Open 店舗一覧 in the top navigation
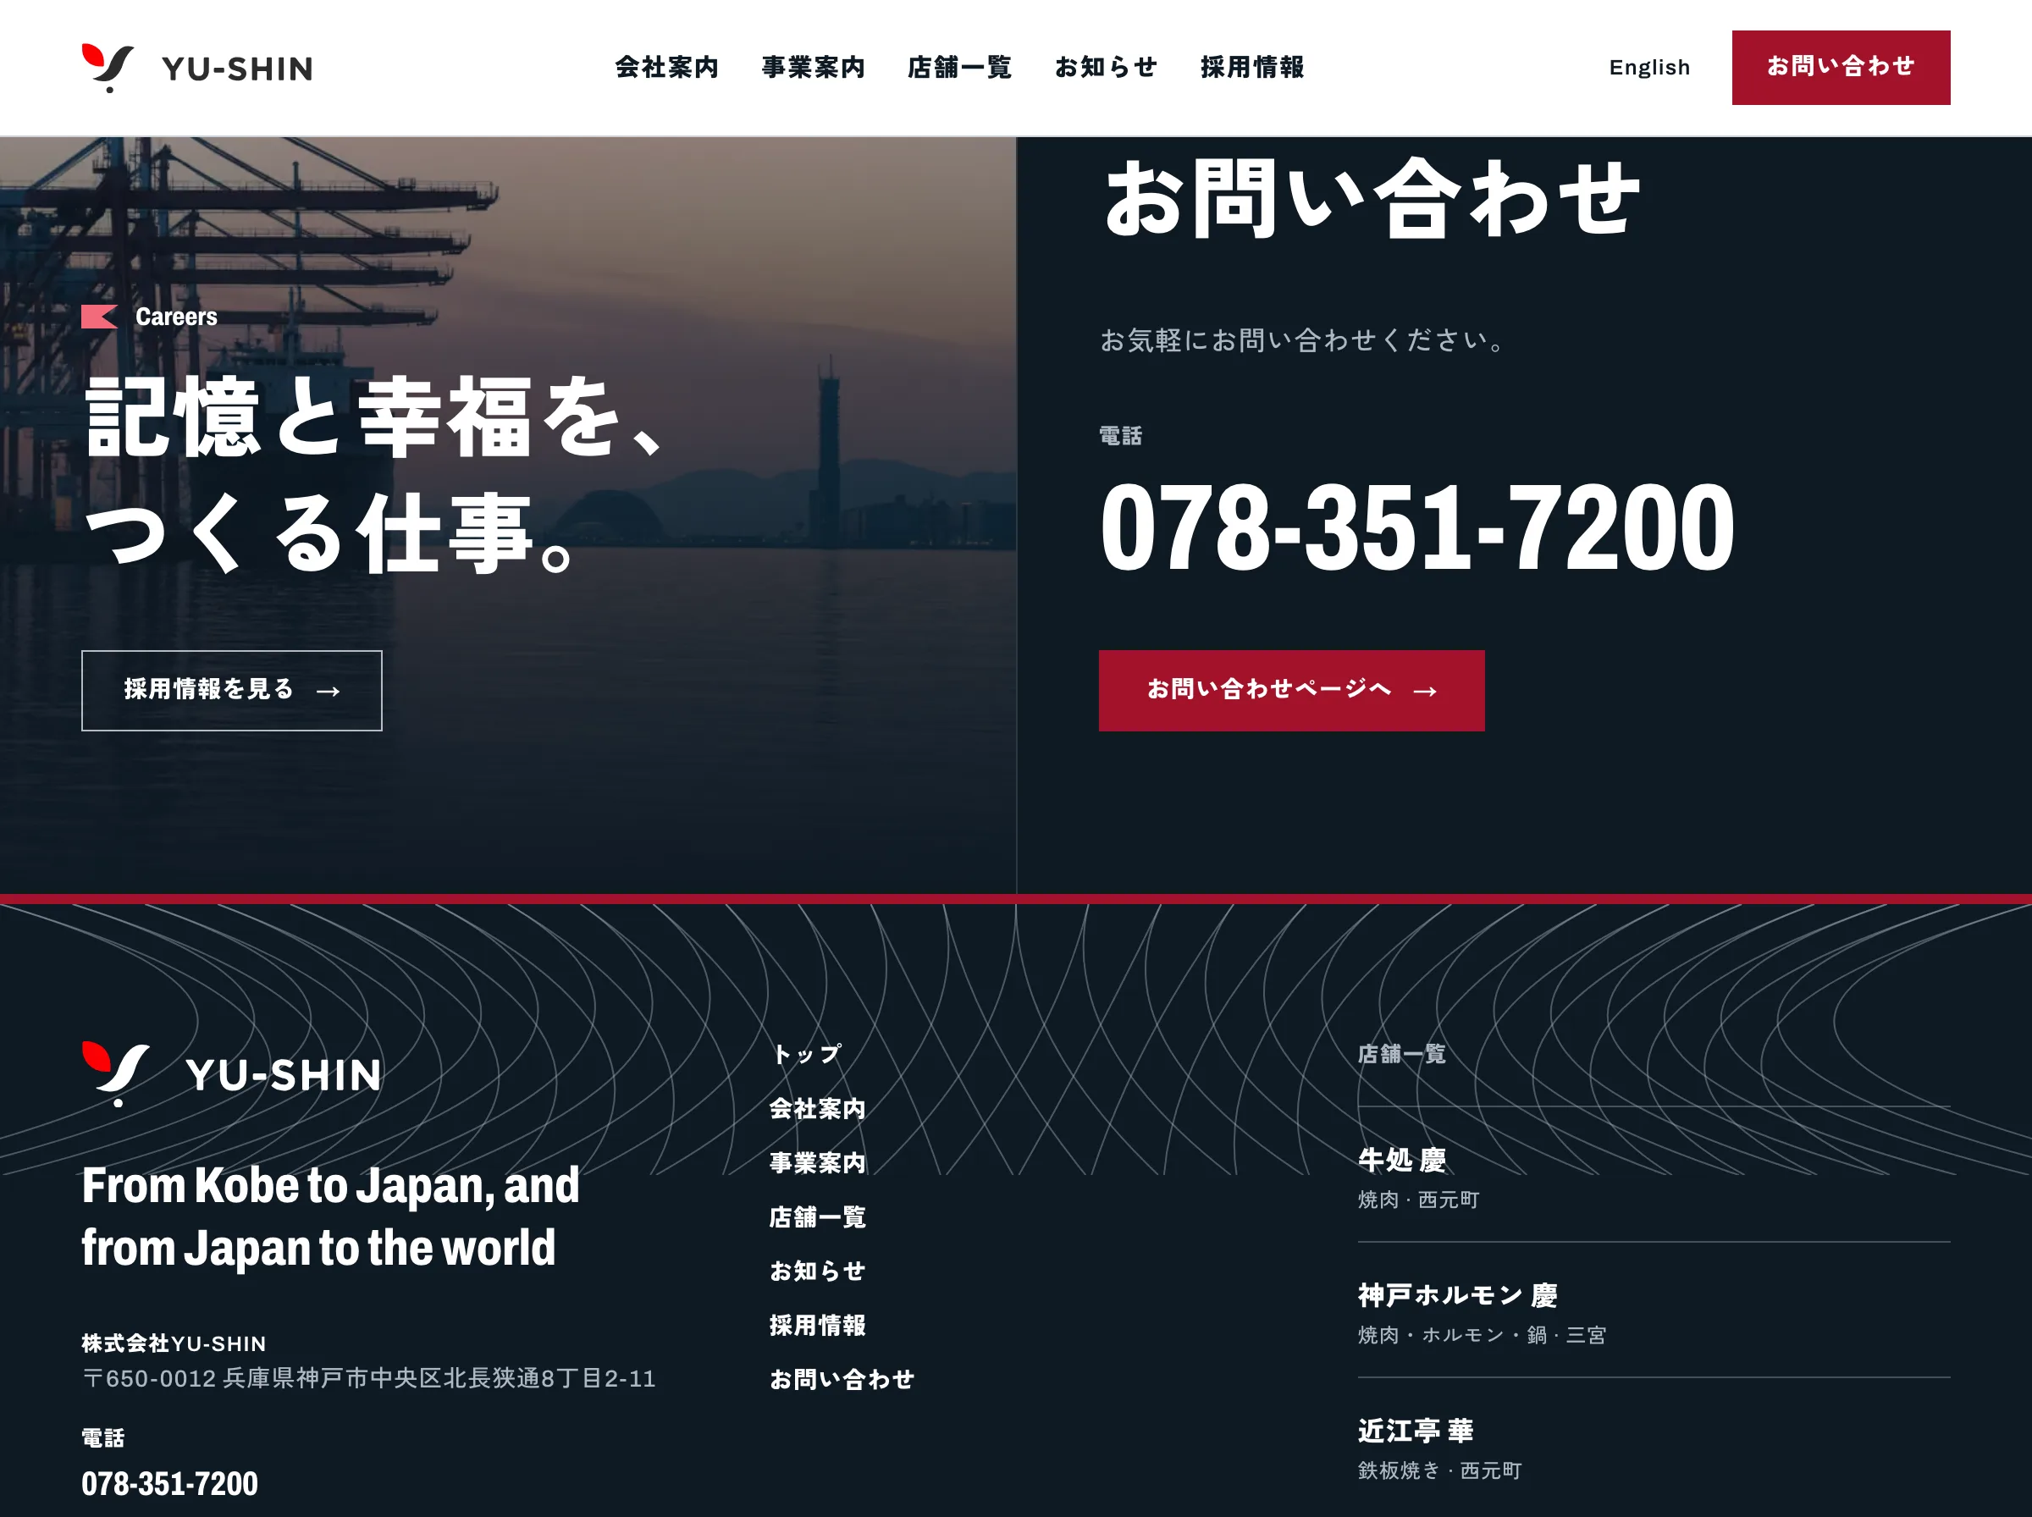This screenshot has width=2032, height=1517. tap(959, 67)
